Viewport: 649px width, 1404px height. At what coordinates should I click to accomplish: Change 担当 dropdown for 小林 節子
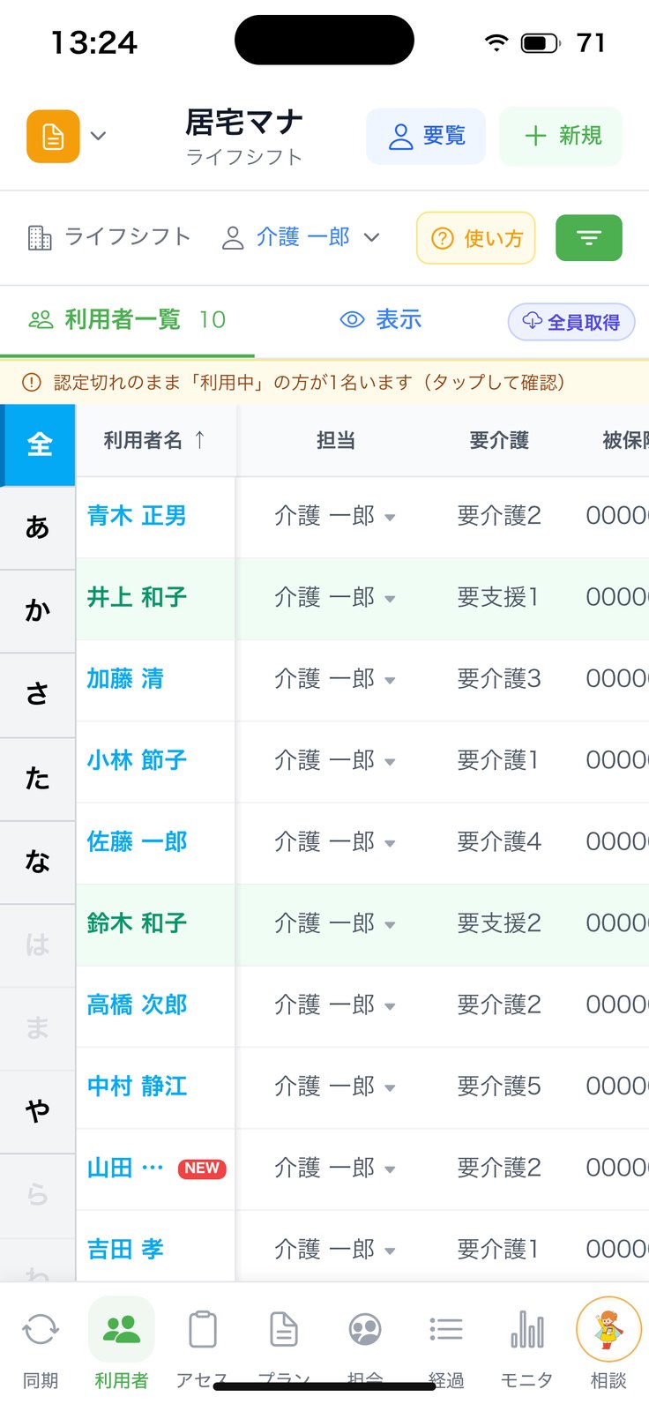coord(335,759)
